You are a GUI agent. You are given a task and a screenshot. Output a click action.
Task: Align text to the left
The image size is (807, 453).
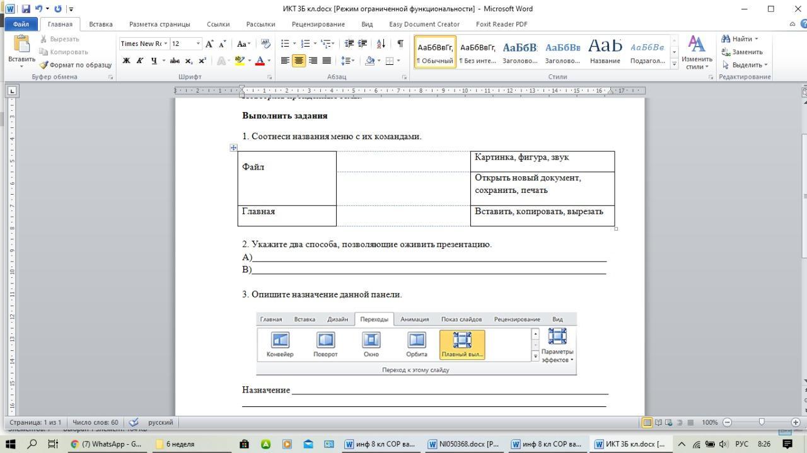285,61
